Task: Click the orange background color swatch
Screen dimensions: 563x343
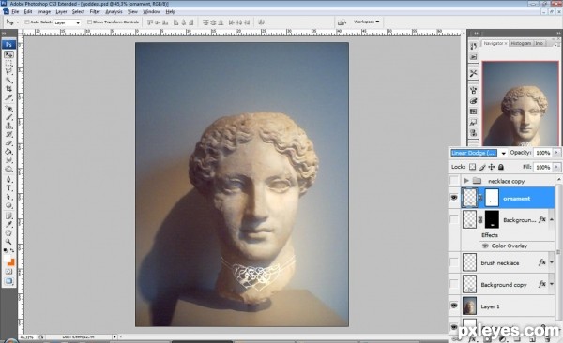Action: click(x=10, y=262)
